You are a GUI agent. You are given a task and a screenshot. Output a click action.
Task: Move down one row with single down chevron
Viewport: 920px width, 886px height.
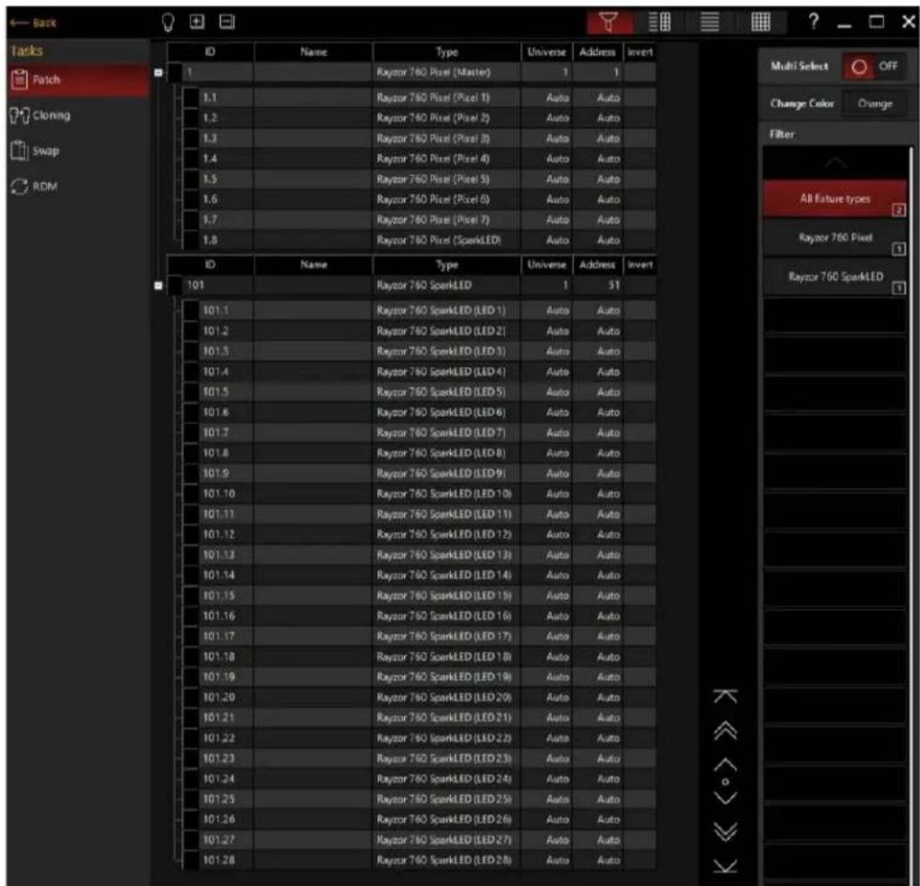[x=726, y=798]
